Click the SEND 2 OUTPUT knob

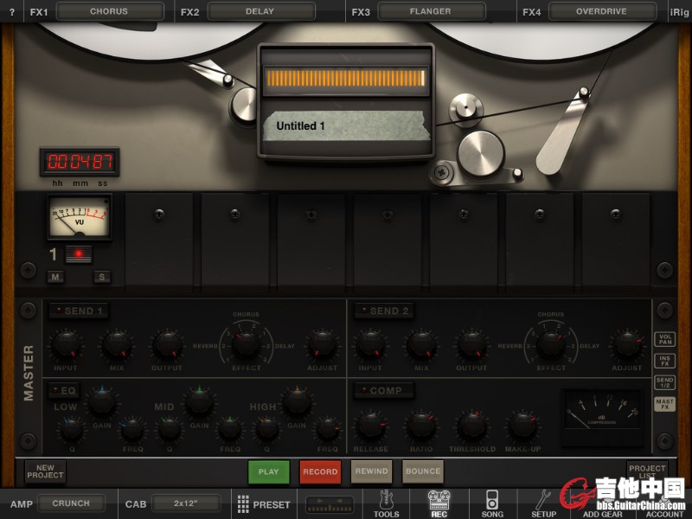tap(471, 344)
